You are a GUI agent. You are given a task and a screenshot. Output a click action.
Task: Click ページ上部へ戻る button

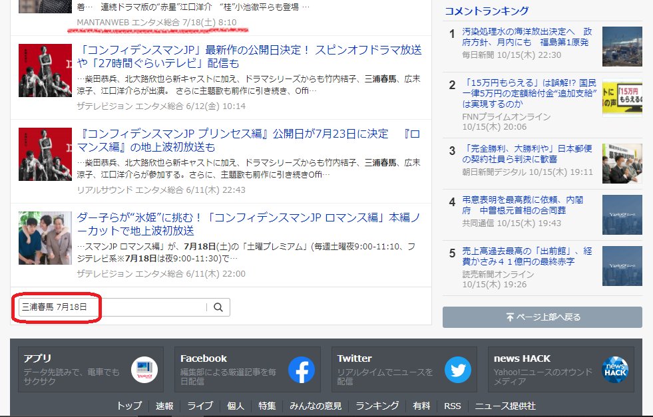[543, 317]
